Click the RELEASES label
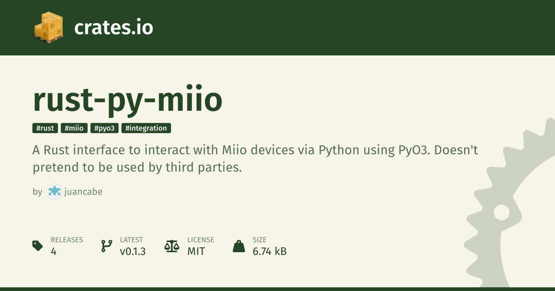This screenshot has width=555, height=291. (67, 240)
